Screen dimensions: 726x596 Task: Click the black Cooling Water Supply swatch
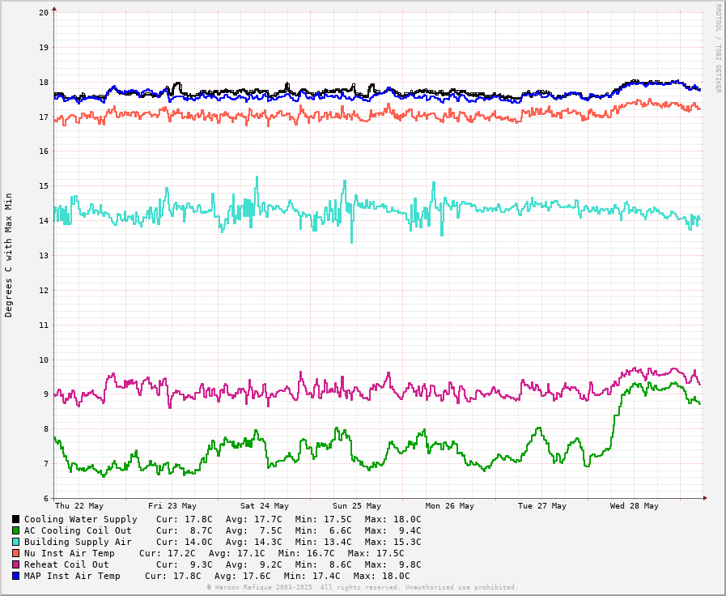(x=15, y=519)
